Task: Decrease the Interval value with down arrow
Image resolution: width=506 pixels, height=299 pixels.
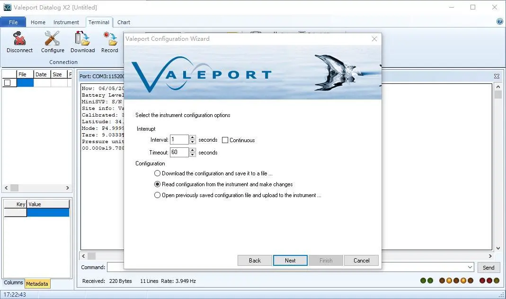Action: 192,142
